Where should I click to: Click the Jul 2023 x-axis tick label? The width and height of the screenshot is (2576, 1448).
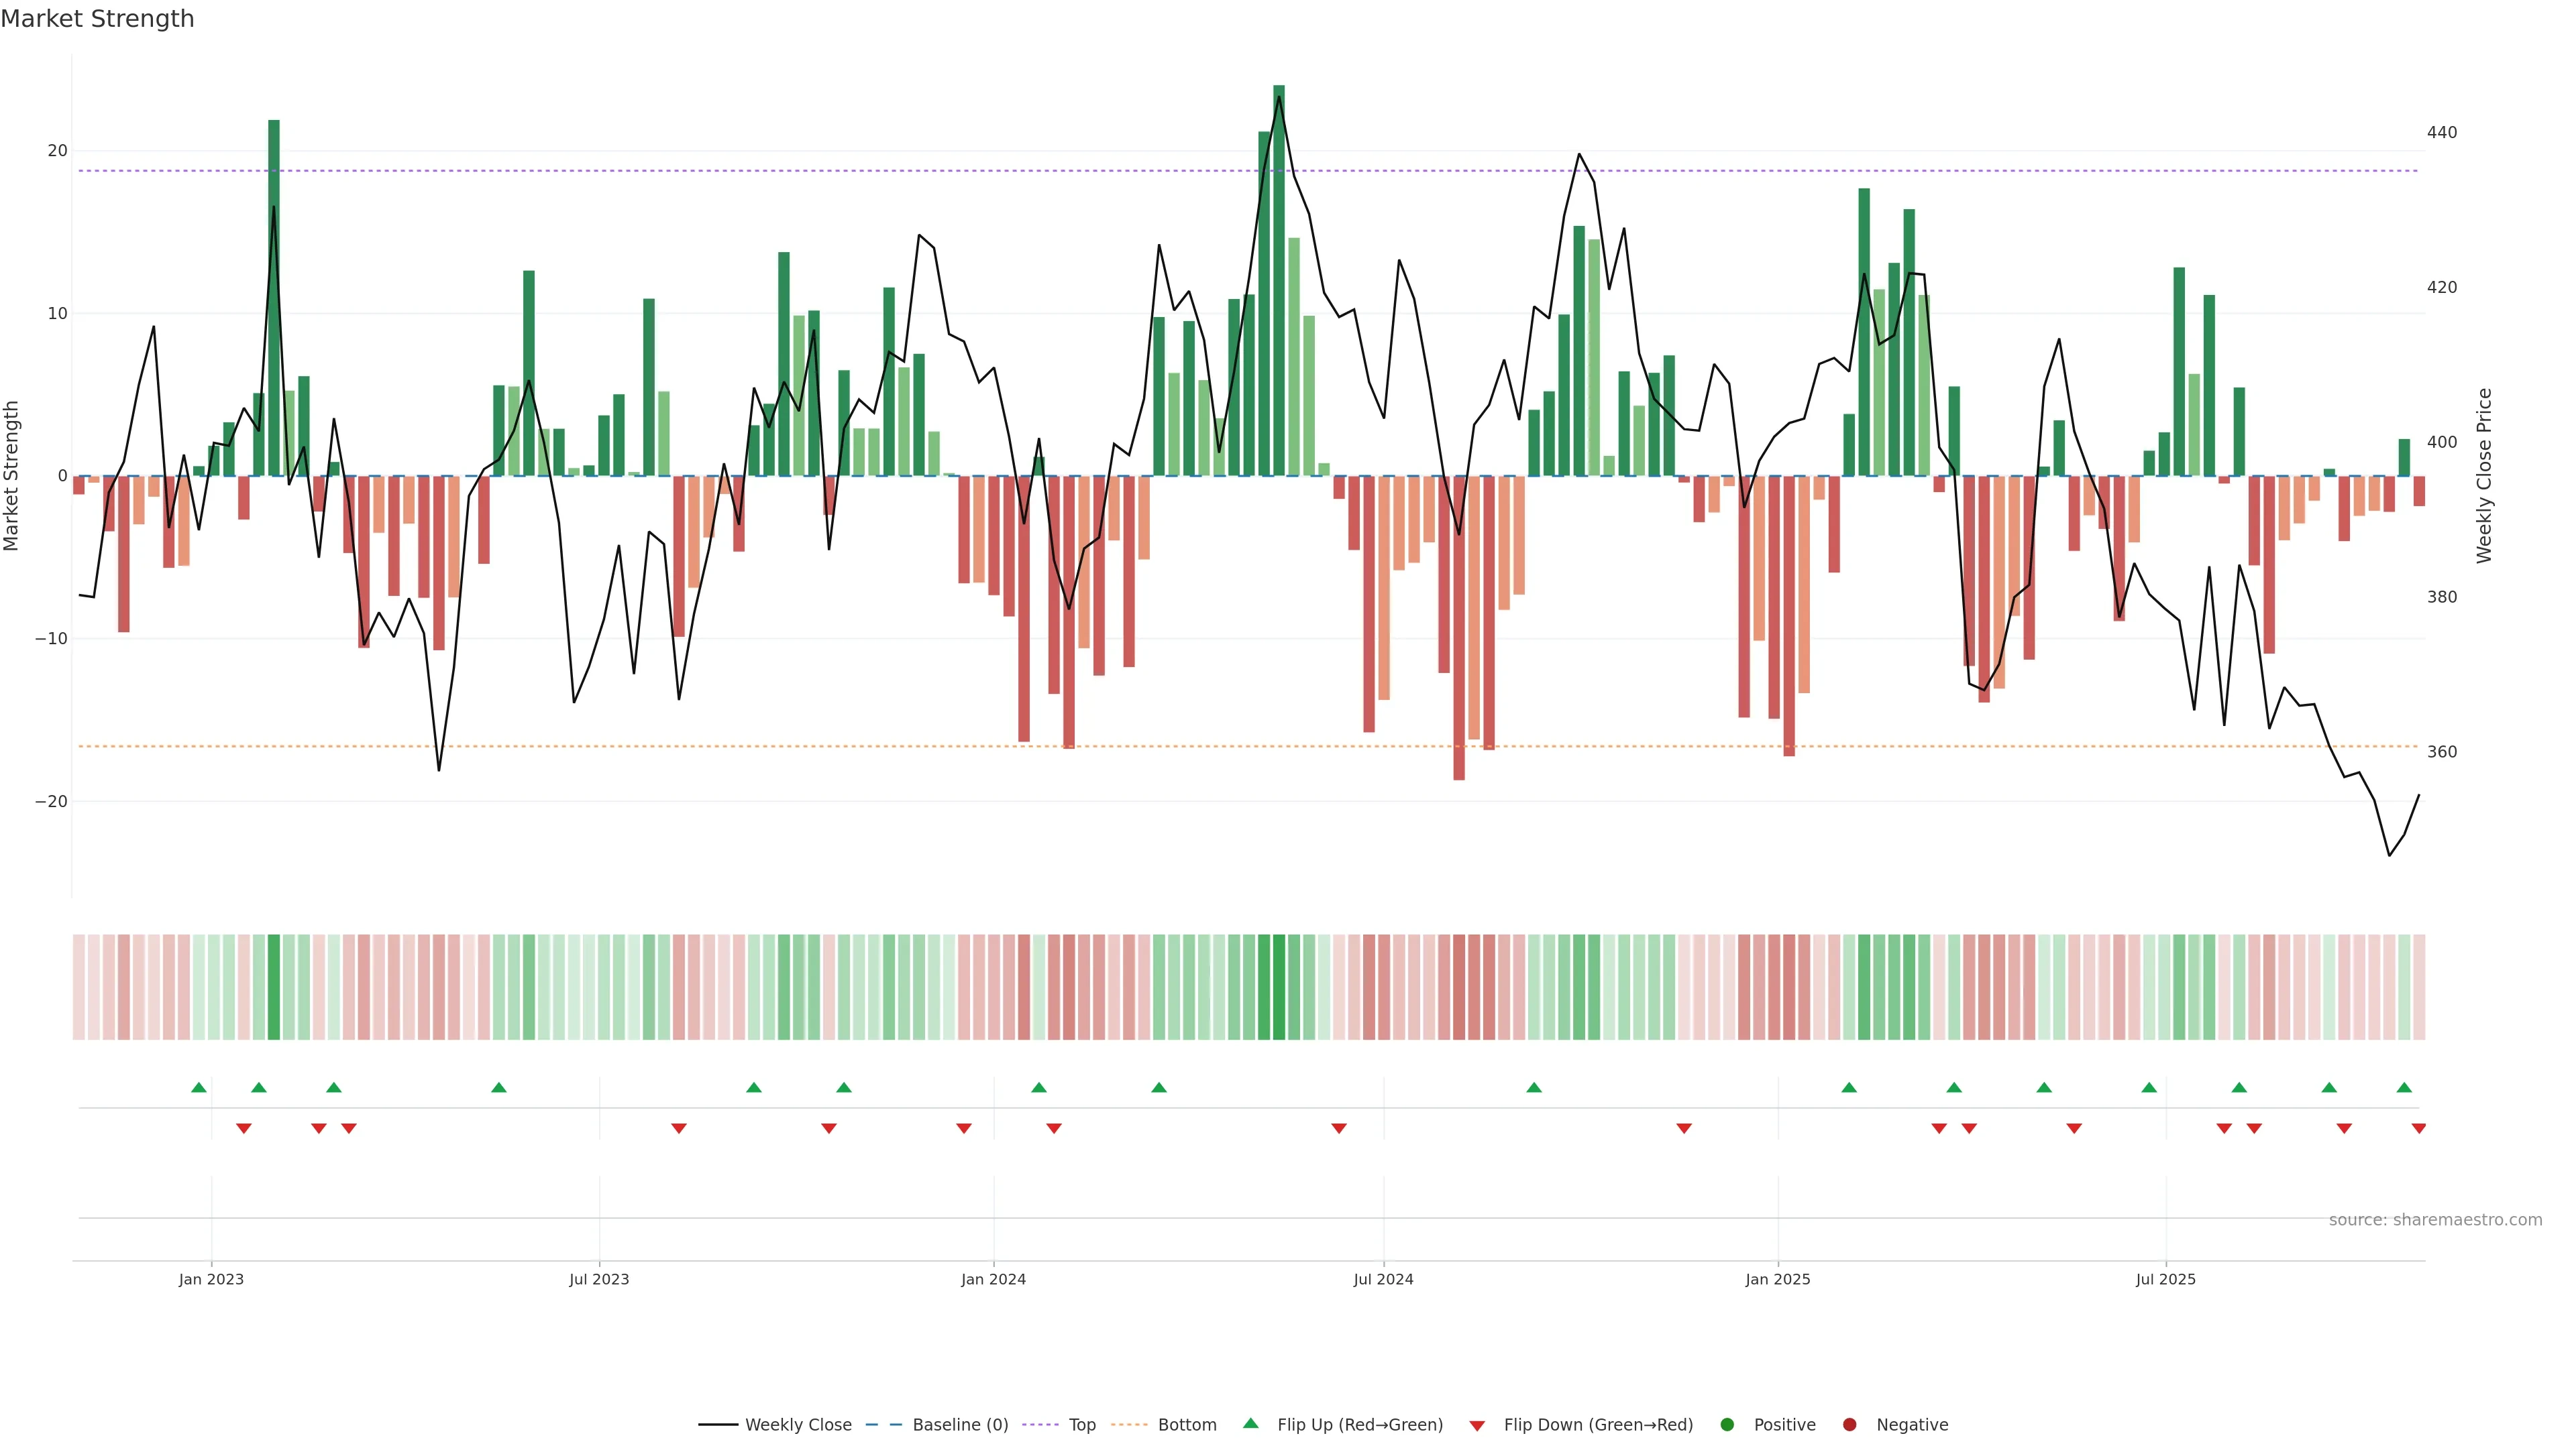[x=599, y=1279]
